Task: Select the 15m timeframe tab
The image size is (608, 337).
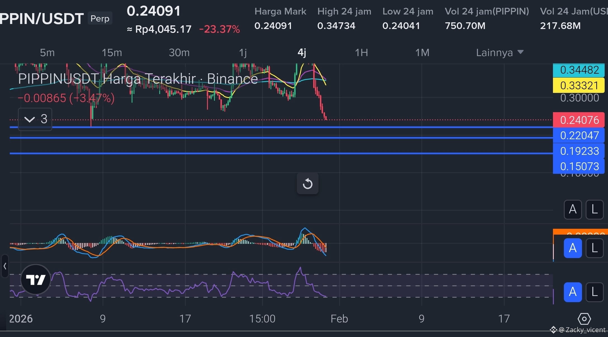Action: [x=112, y=52]
